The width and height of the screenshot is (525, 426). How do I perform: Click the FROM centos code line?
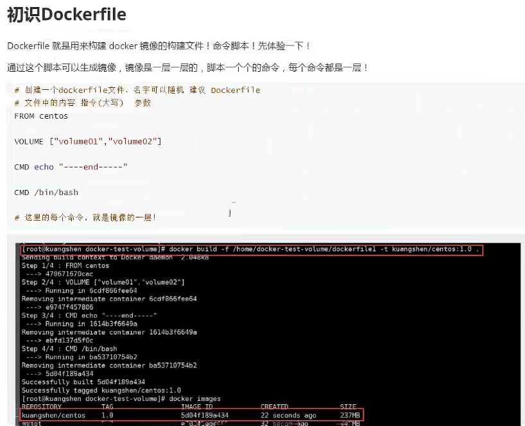point(41,116)
